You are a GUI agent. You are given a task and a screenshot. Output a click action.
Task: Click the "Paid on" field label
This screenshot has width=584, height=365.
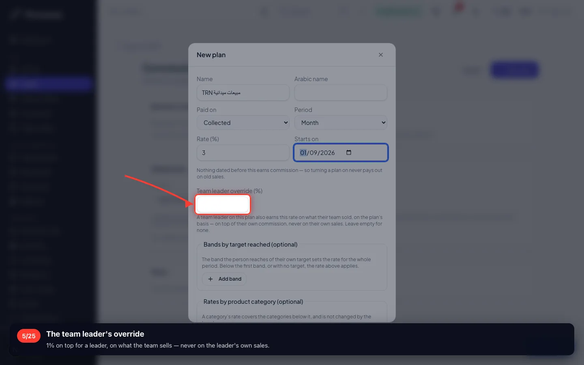click(206, 110)
